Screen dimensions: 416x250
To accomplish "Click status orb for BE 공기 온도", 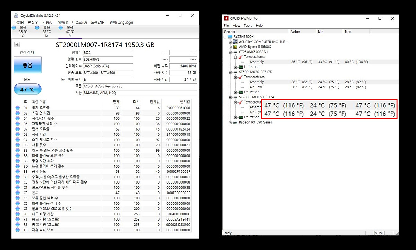I will pos(17,171).
